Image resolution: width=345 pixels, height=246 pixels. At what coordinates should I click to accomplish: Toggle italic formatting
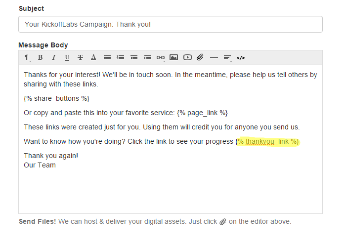[54, 58]
